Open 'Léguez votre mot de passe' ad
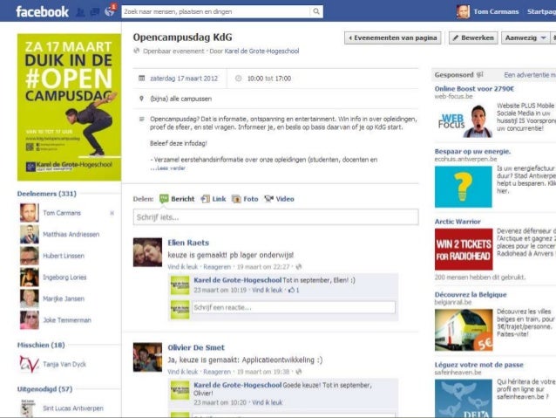This screenshot has width=556, height=418. click(x=478, y=365)
